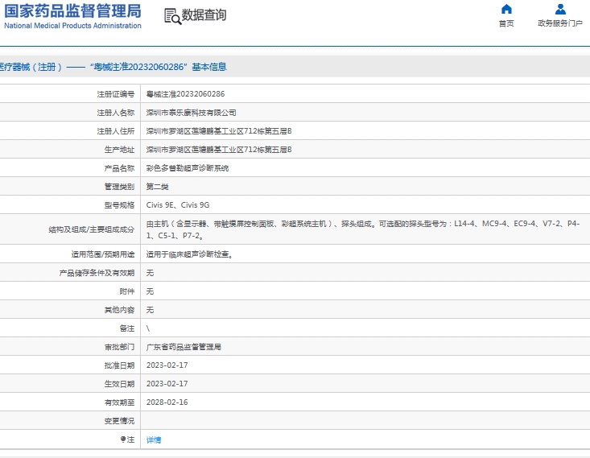590x458 pixels.
Task: Click the 首页 text link
Action: (x=506, y=23)
